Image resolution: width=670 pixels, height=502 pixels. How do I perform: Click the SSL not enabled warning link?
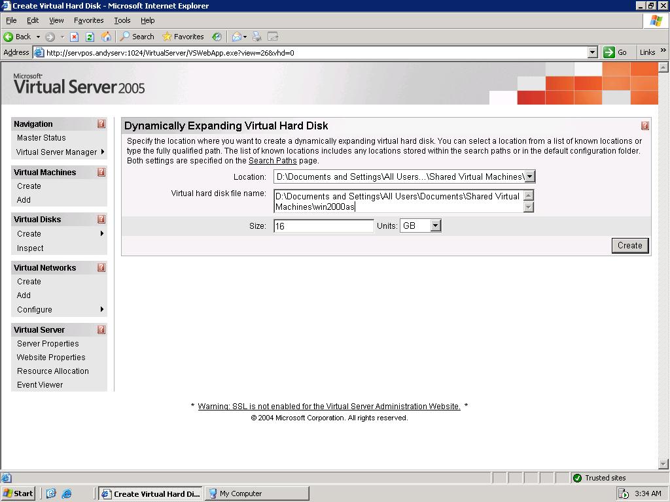(329, 406)
